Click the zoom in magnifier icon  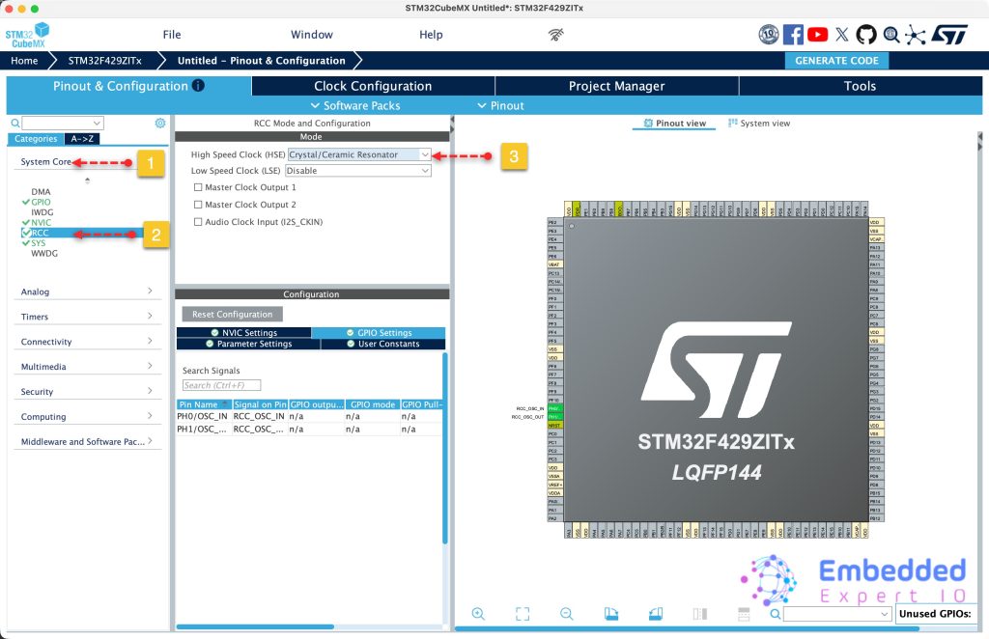pos(478,614)
